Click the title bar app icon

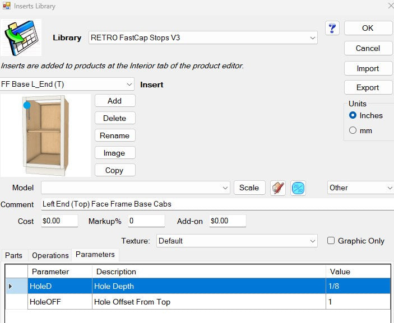[x=6, y=6]
